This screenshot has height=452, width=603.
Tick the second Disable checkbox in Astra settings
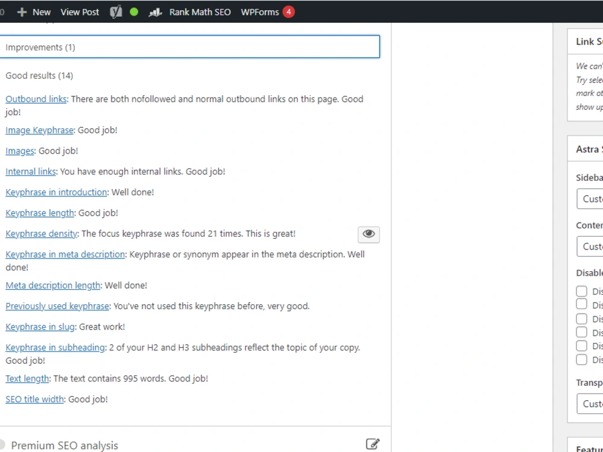point(581,304)
